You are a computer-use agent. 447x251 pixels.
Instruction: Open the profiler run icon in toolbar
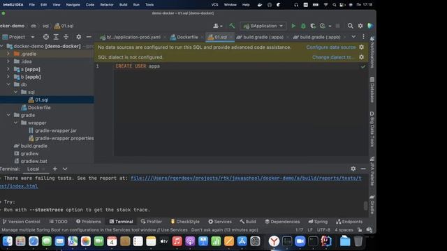[323, 26]
